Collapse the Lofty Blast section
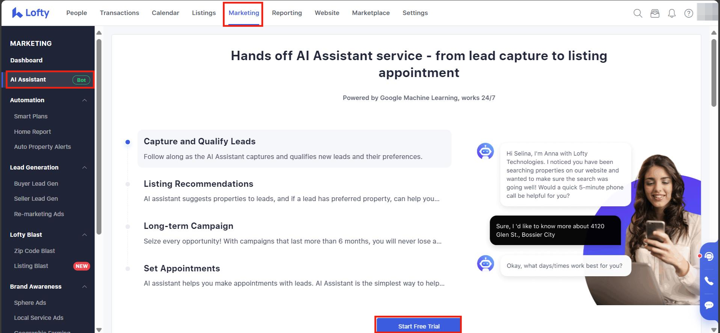 coord(85,235)
